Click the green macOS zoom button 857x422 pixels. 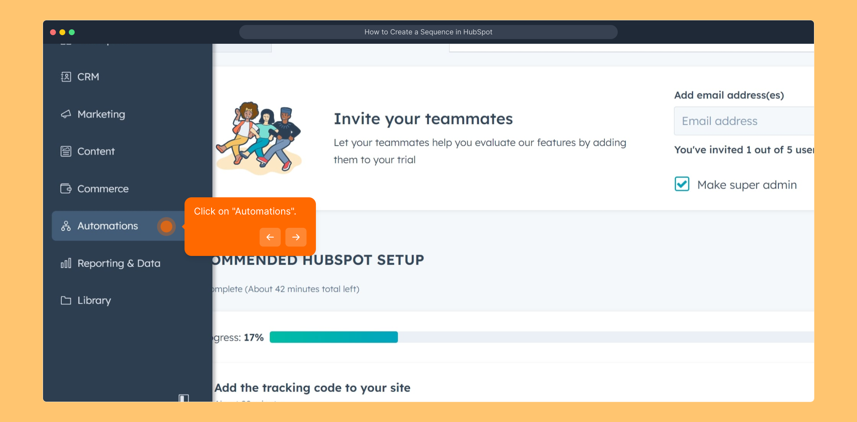point(72,32)
